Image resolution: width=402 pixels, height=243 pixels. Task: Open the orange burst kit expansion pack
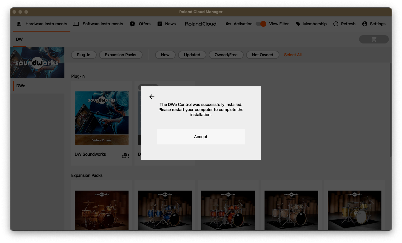tap(228, 210)
